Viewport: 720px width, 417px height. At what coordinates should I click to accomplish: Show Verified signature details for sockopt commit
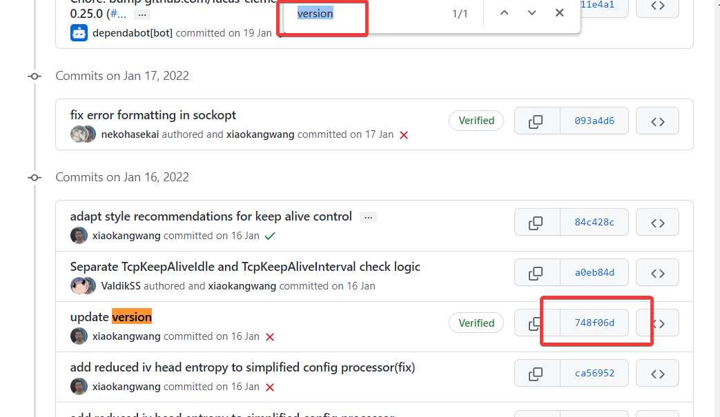(476, 121)
